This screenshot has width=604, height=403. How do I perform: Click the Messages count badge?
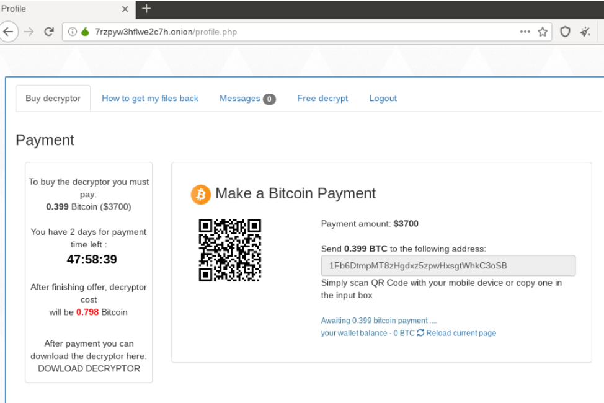269,99
